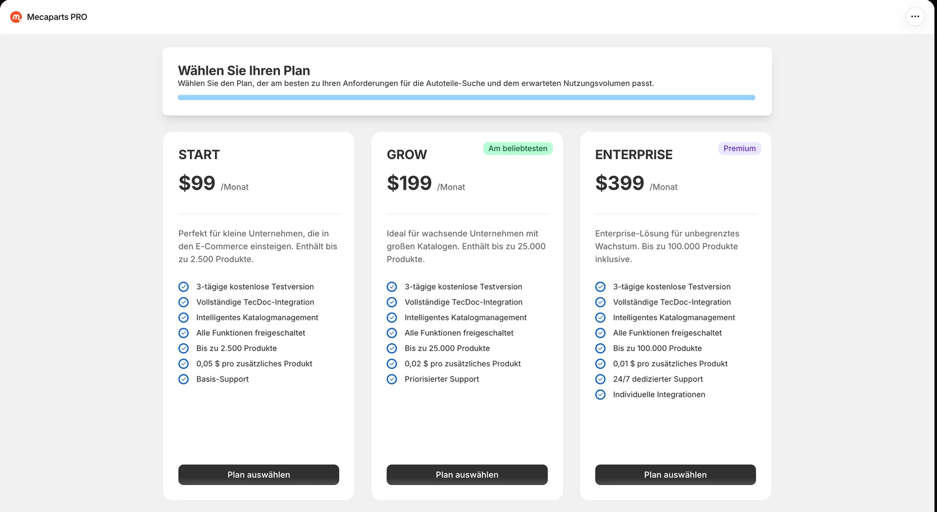Click check icon beside 'Basis-Support'
Screen dimensions: 937x512
183,379
